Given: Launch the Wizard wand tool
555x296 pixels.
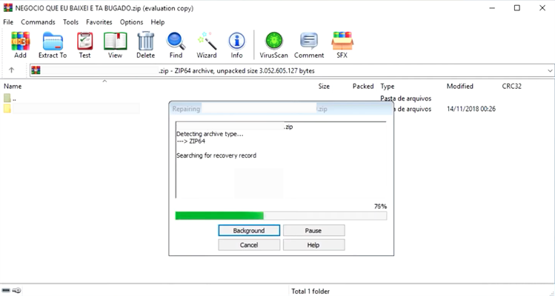Looking at the screenshot, I should click(x=206, y=44).
